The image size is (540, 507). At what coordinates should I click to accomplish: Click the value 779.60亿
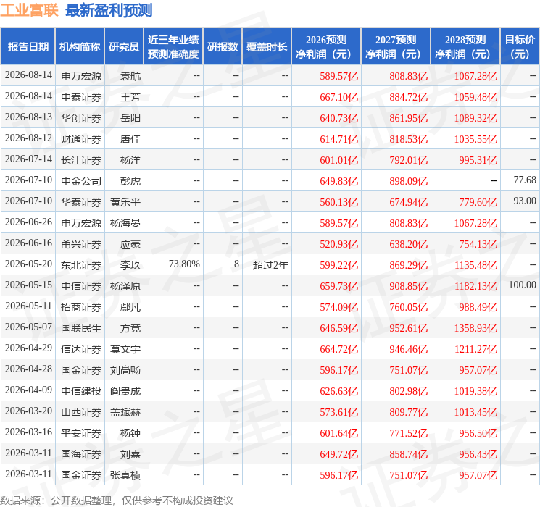[x=478, y=202]
